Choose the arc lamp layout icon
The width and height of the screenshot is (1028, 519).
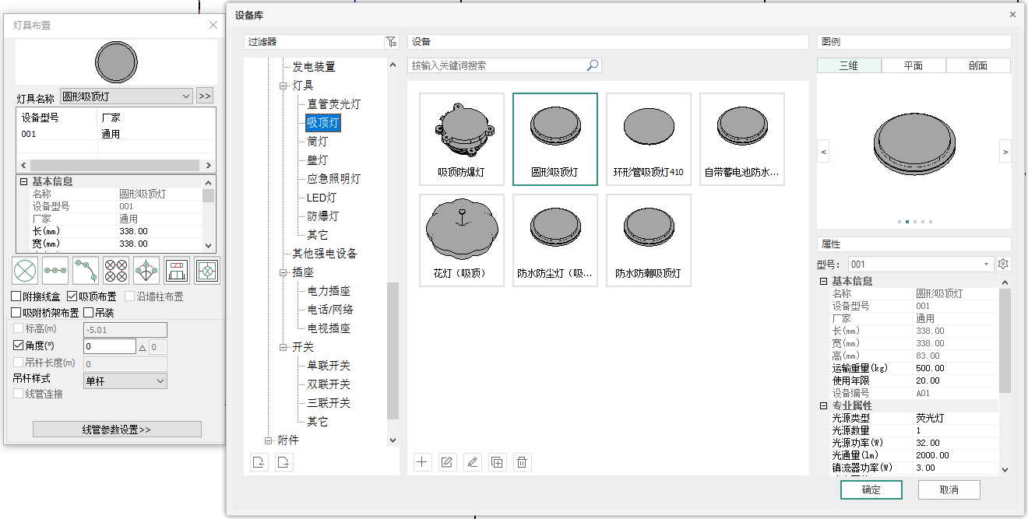tap(86, 271)
